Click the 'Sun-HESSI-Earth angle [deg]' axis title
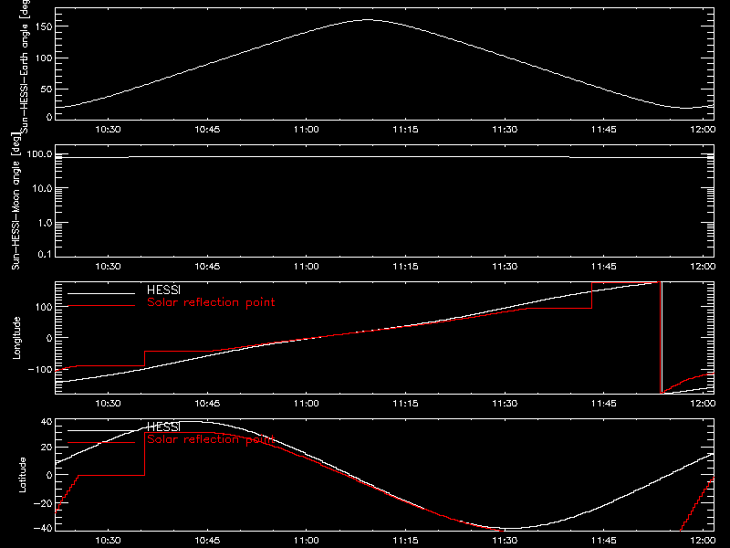Screen dimensions: 730x548 [x=25, y=67]
